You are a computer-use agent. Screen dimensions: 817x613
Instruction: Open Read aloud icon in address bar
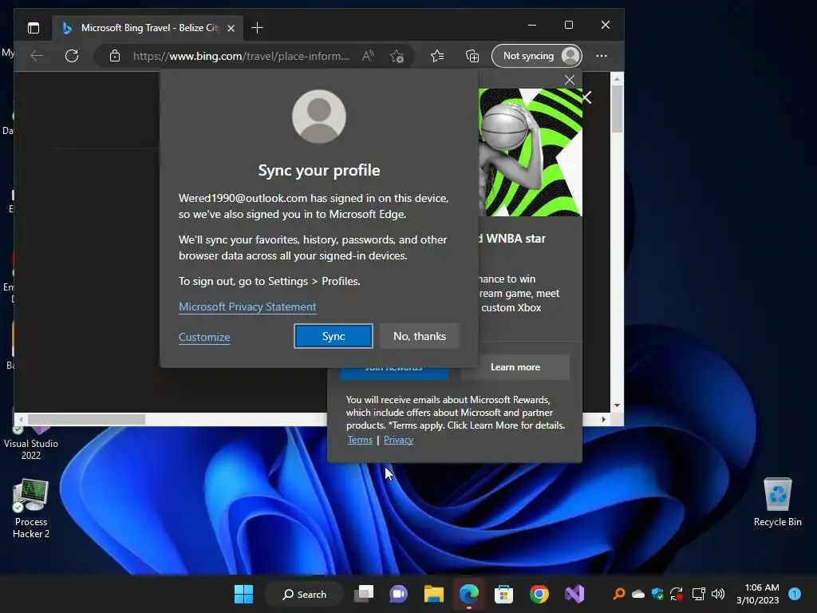coord(368,56)
